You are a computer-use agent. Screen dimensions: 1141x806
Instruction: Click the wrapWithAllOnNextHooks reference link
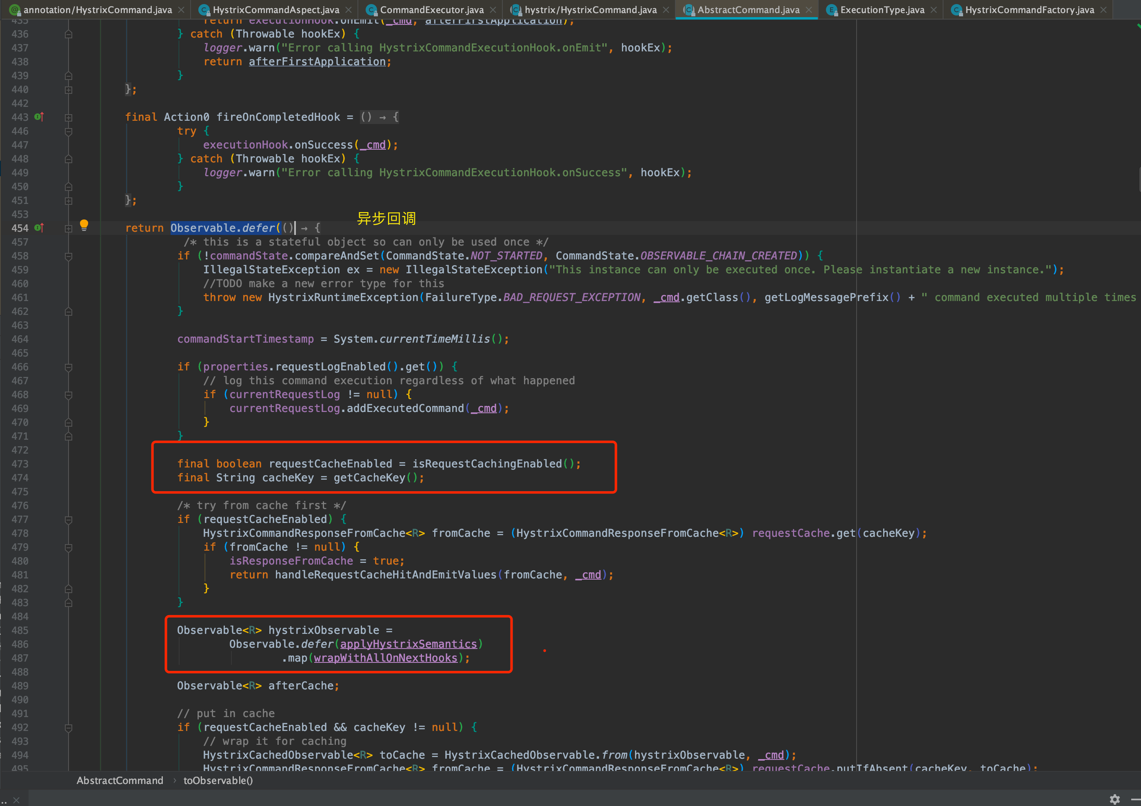point(385,658)
